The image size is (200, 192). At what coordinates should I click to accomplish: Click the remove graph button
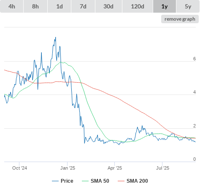click(180, 19)
